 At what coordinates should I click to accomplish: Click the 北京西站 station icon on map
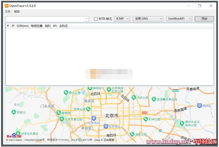point(94,118)
